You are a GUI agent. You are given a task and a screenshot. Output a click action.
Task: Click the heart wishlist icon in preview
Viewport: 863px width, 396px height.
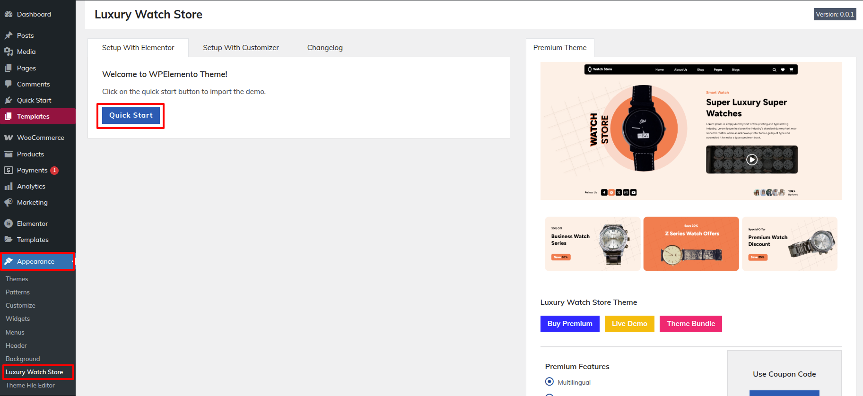pyautogui.click(x=783, y=69)
